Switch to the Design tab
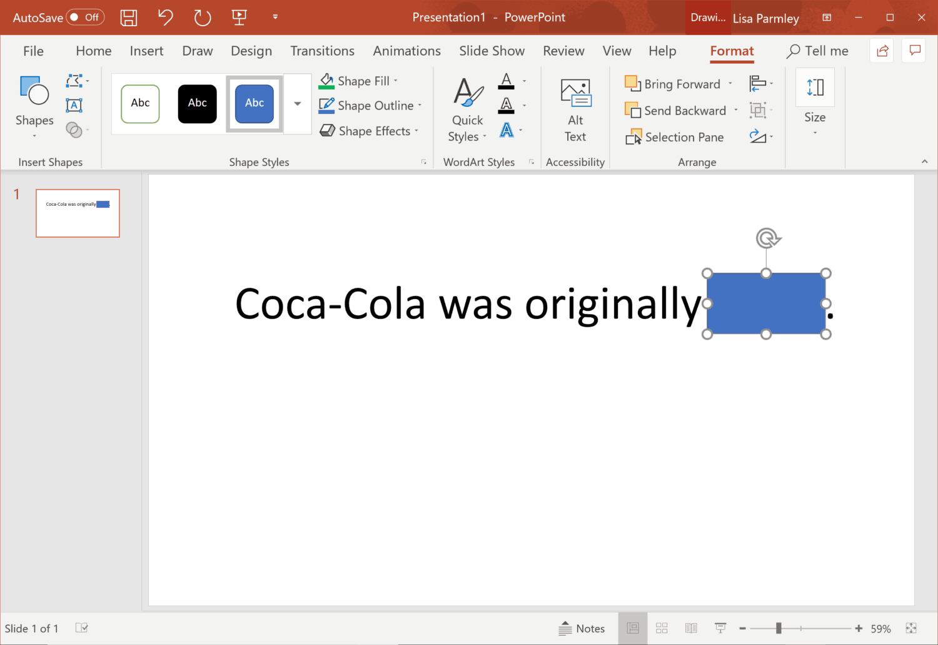The height and width of the screenshot is (645, 938). (251, 51)
